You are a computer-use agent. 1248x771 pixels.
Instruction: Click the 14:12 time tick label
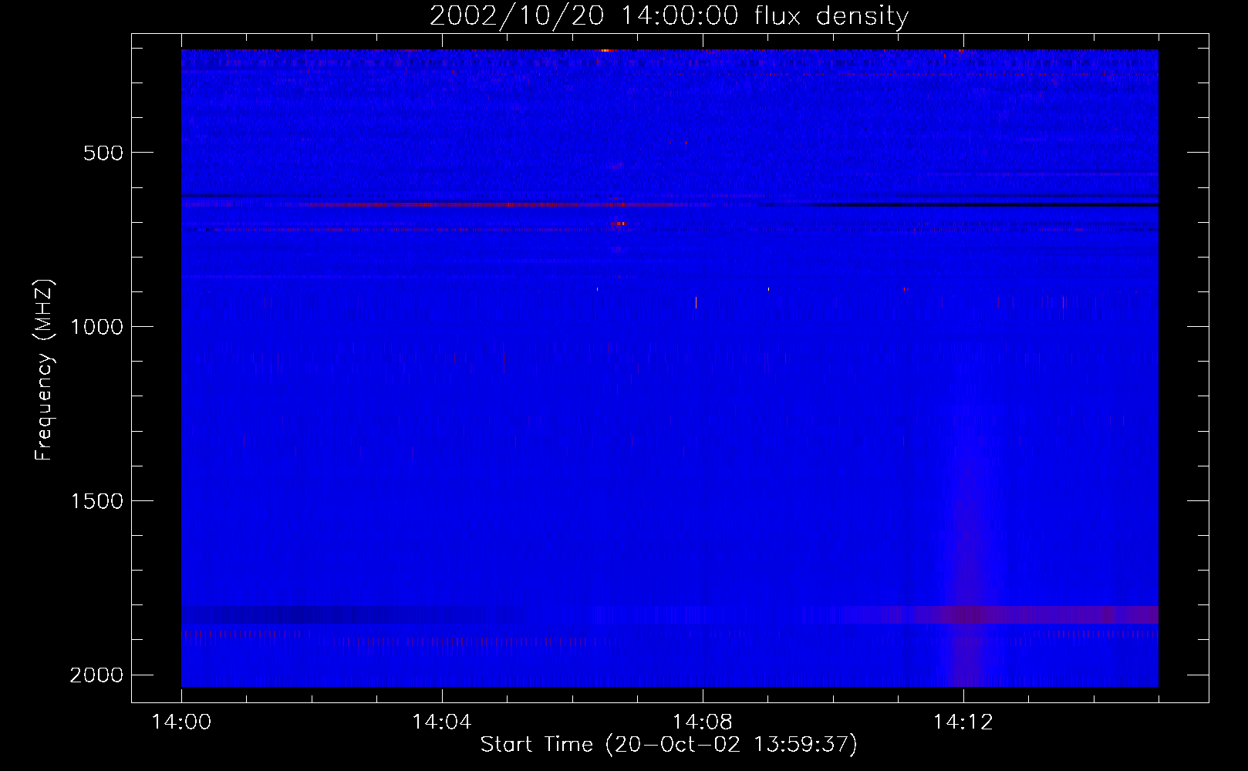click(x=963, y=722)
